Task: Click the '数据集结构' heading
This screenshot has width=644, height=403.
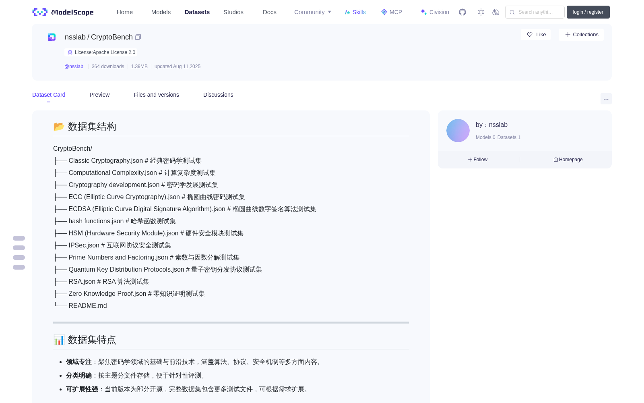Action: coord(92,127)
